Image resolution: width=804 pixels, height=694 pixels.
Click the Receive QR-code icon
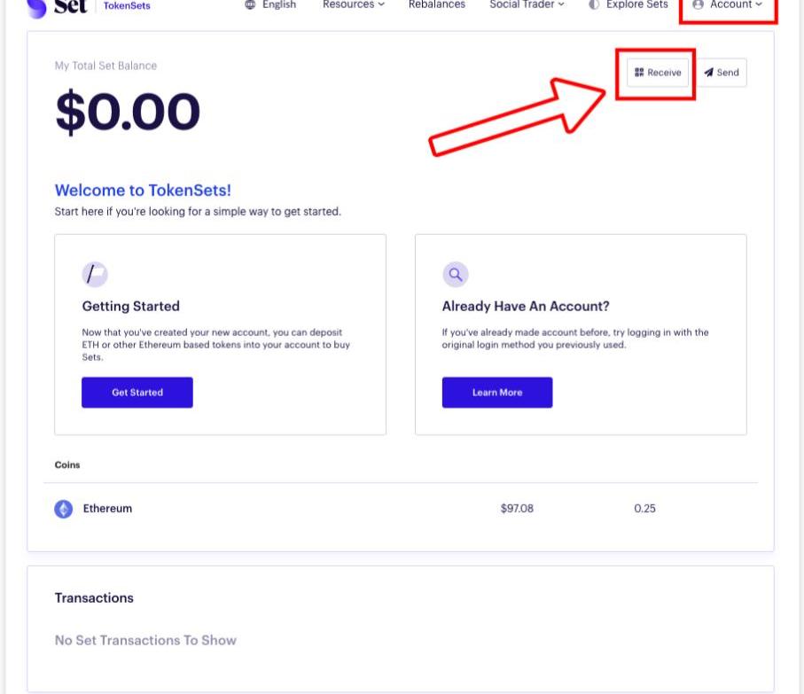click(x=639, y=73)
